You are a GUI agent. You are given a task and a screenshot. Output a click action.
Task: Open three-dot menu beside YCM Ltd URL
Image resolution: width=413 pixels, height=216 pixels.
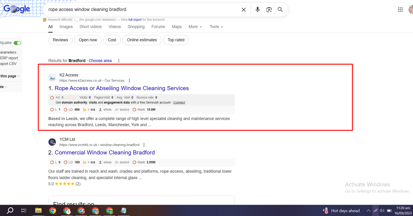pos(144,145)
